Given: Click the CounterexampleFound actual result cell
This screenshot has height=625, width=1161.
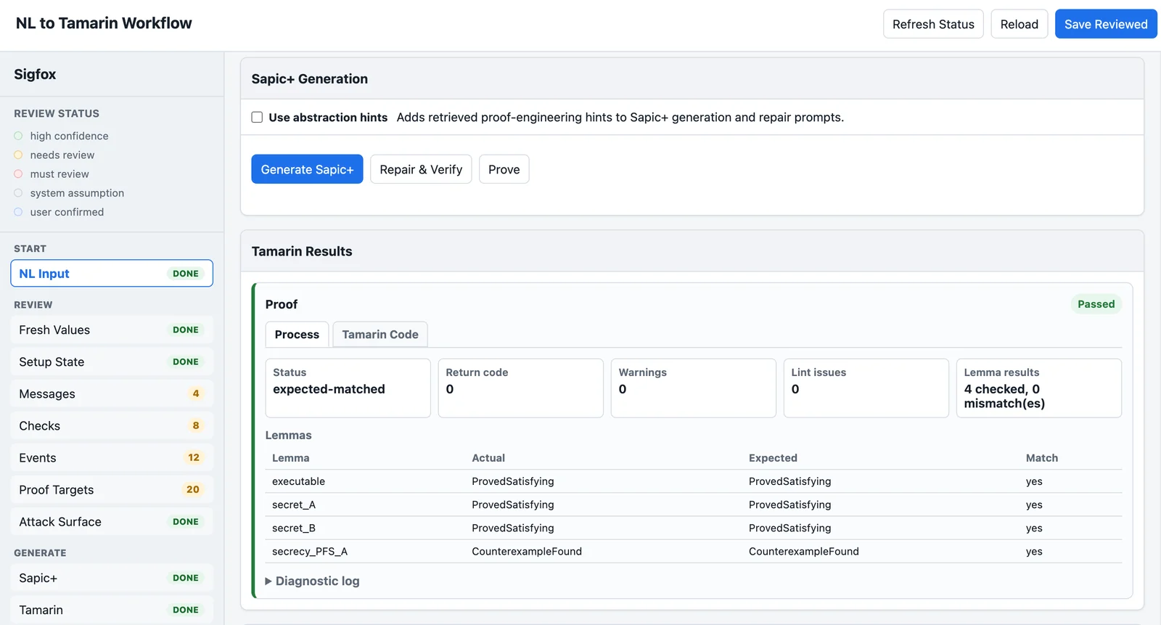Looking at the screenshot, I should [x=527, y=552].
